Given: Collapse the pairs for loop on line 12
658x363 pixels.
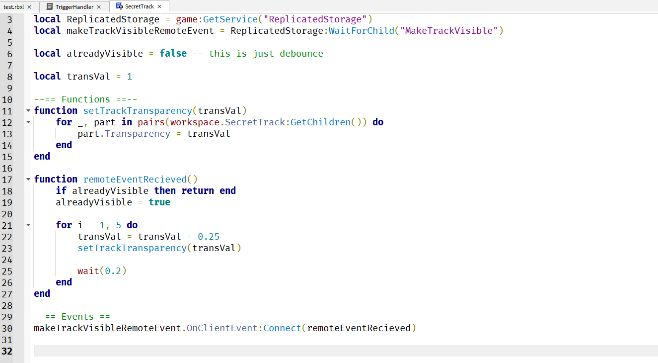Looking at the screenshot, I should (x=28, y=122).
